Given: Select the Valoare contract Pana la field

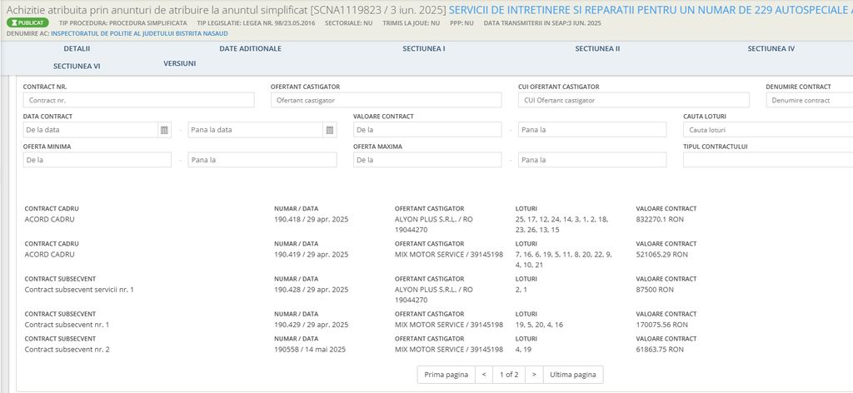Looking at the screenshot, I should (591, 130).
